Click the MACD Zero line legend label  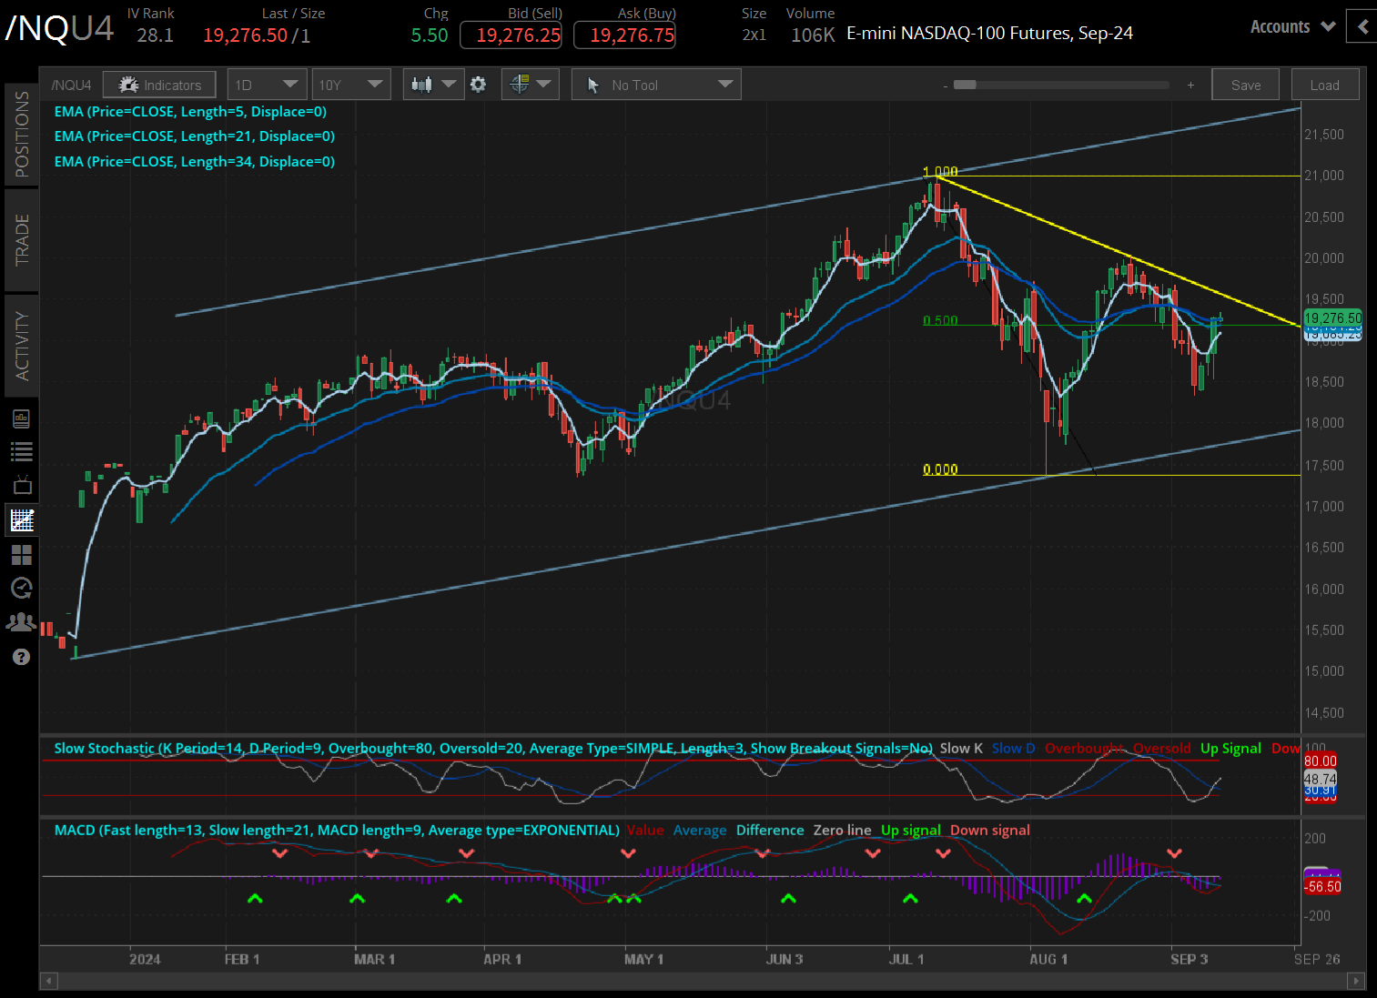tap(842, 831)
